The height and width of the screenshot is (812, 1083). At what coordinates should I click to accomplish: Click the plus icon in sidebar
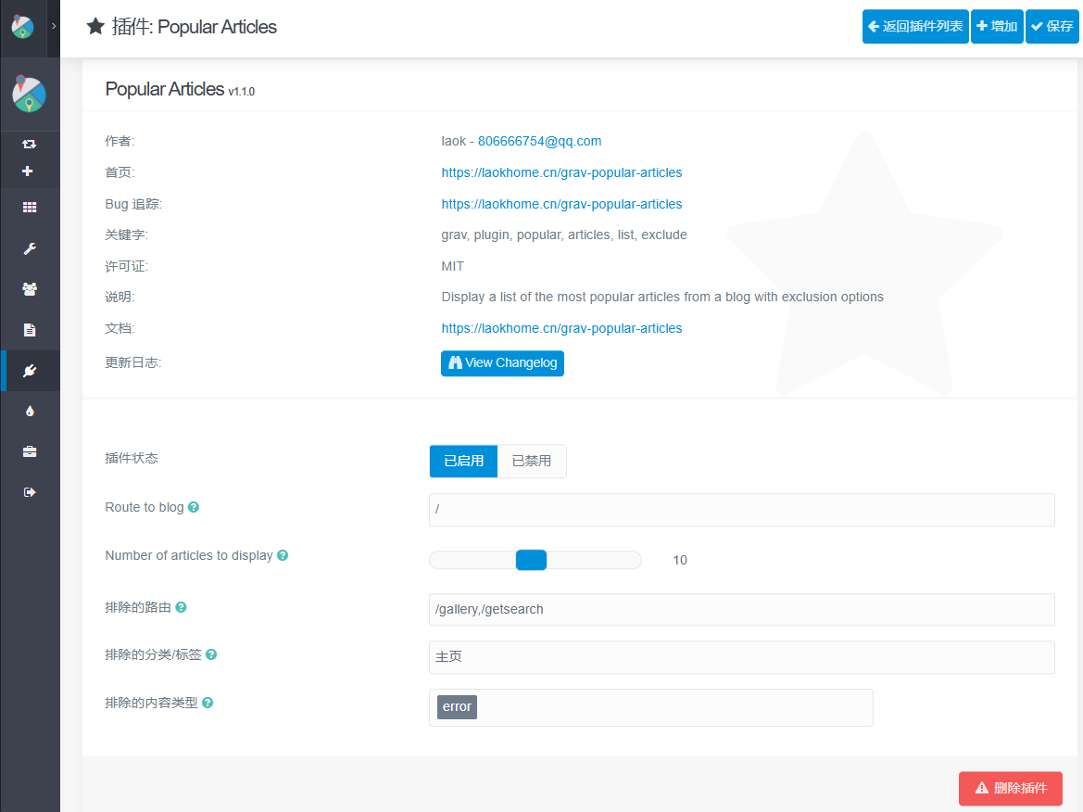tap(28, 171)
